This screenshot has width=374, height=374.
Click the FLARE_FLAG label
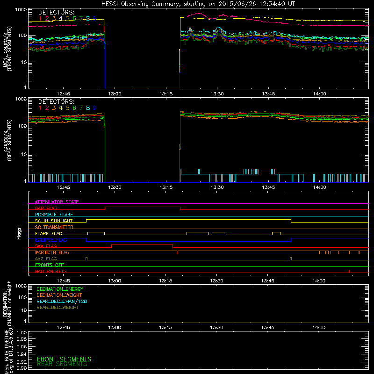[x=49, y=233]
